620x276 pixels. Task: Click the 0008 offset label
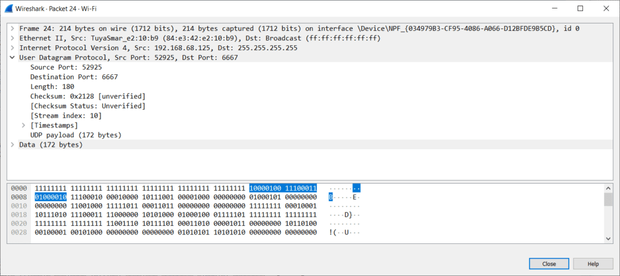click(19, 197)
